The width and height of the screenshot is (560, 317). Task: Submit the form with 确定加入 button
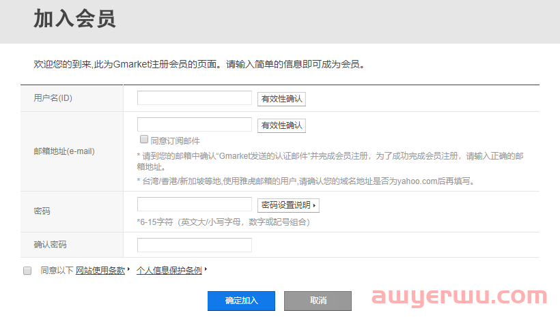242,301
